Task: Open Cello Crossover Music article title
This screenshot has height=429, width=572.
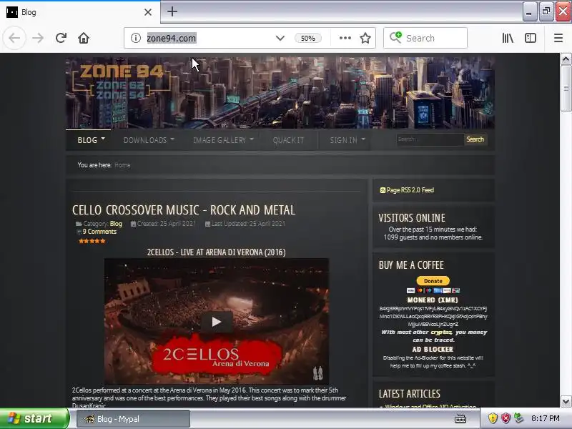Action: point(184,210)
